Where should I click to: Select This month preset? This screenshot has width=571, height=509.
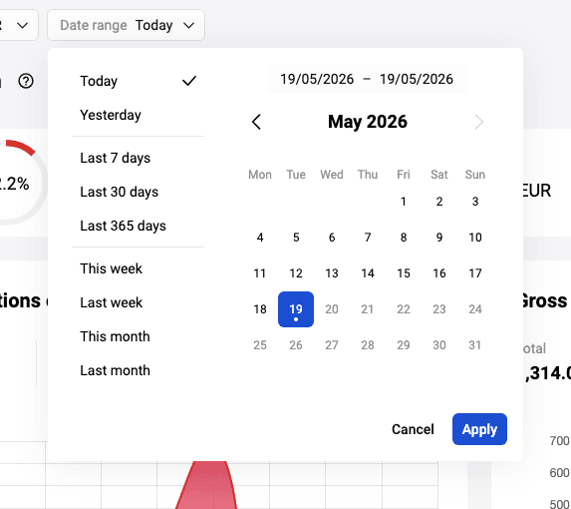[138, 336]
